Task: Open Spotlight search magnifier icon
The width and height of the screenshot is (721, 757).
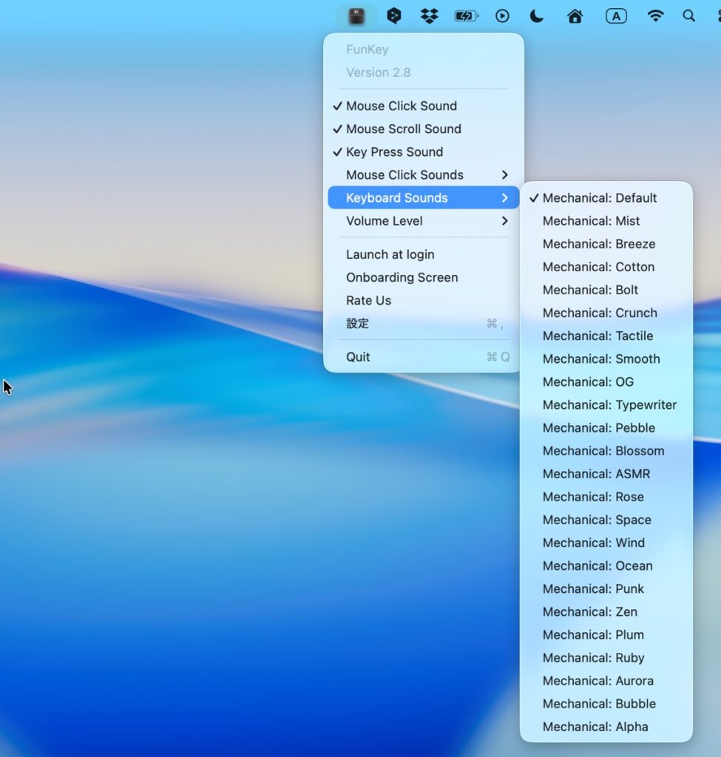Action: click(x=689, y=16)
